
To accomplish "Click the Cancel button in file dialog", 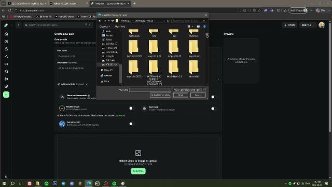I will [x=198, y=95].
